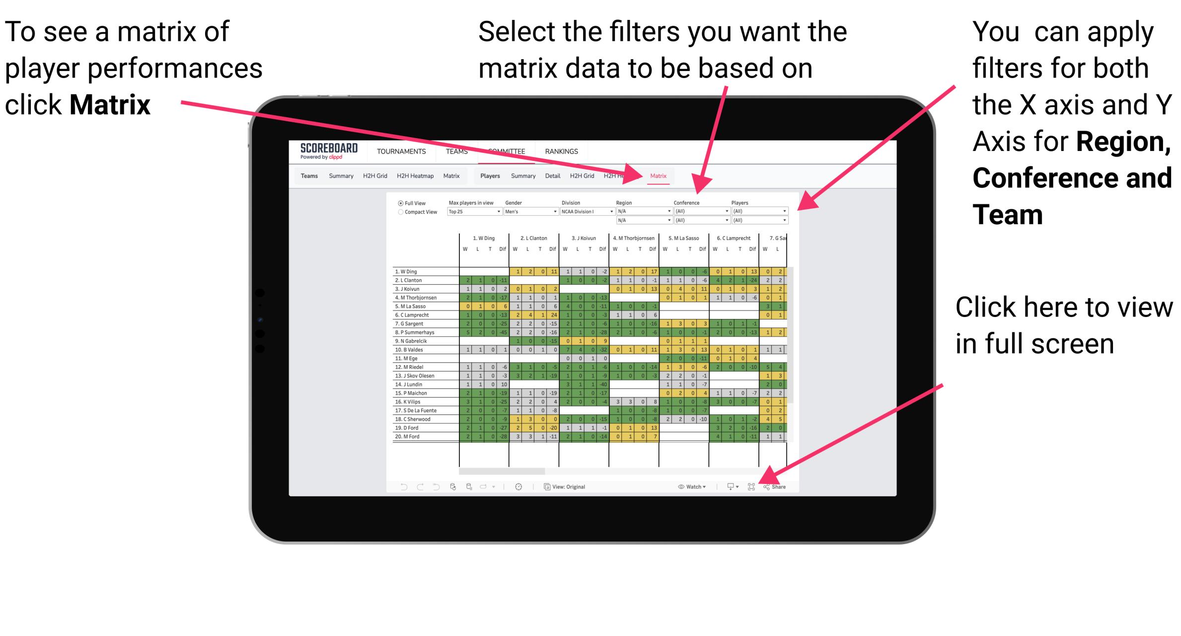Click the settings/options icon in toolbar

pos(517,486)
